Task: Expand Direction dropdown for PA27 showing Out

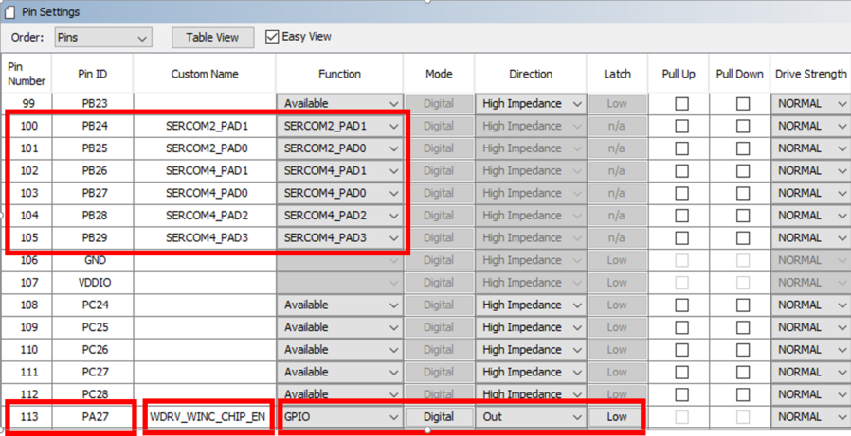Action: coord(531,417)
